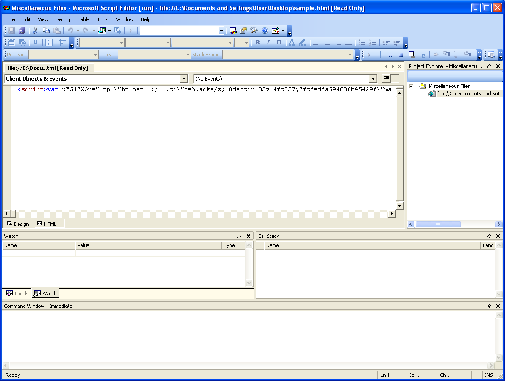The width and height of the screenshot is (505, 381).
Task: Open the Debug menu
Action: click(63, 19)
